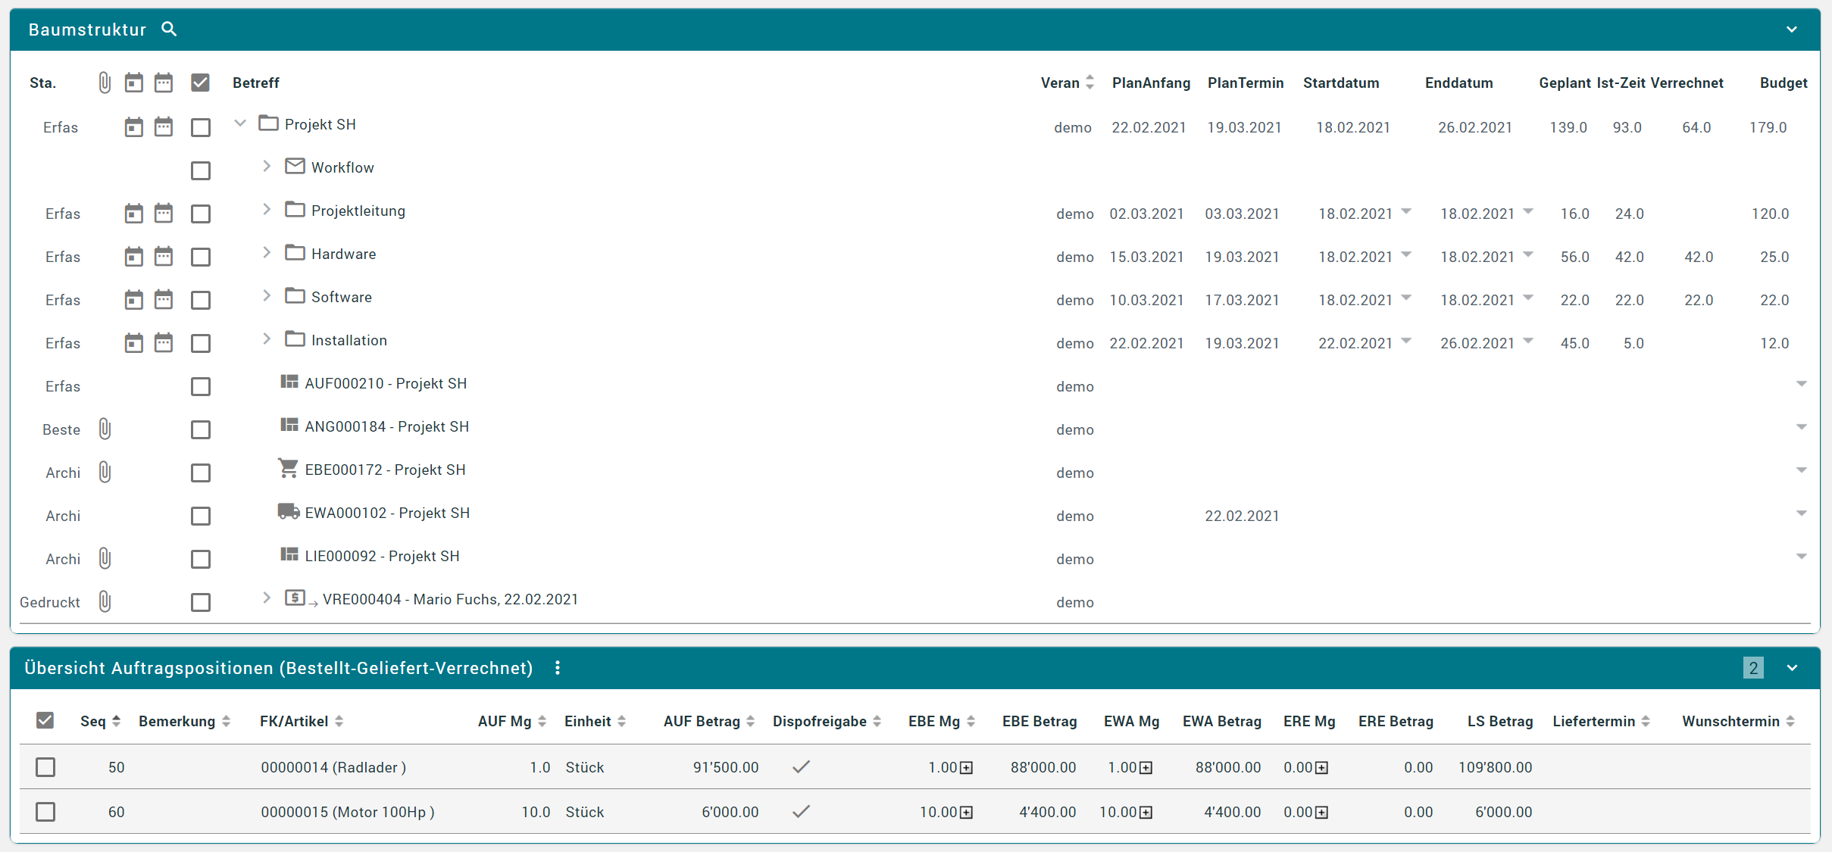
Task: Check the box for position Seq 50
Action: click(45, 767)
